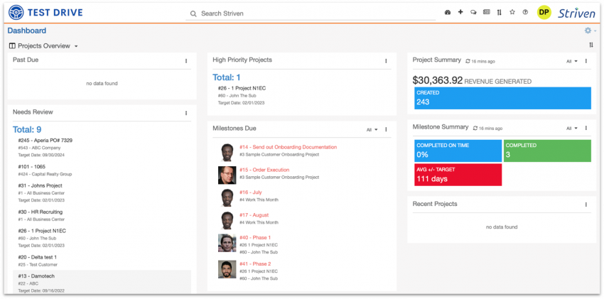Open milestone #14 Send out Onboarding Documentation

tap(287, 147)
